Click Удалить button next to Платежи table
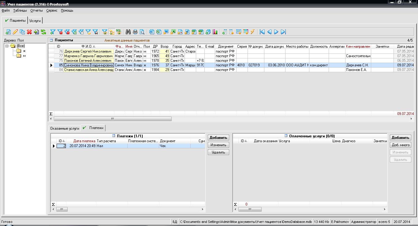The width and height of the screenshot is (418, 226). pos(218,152)
